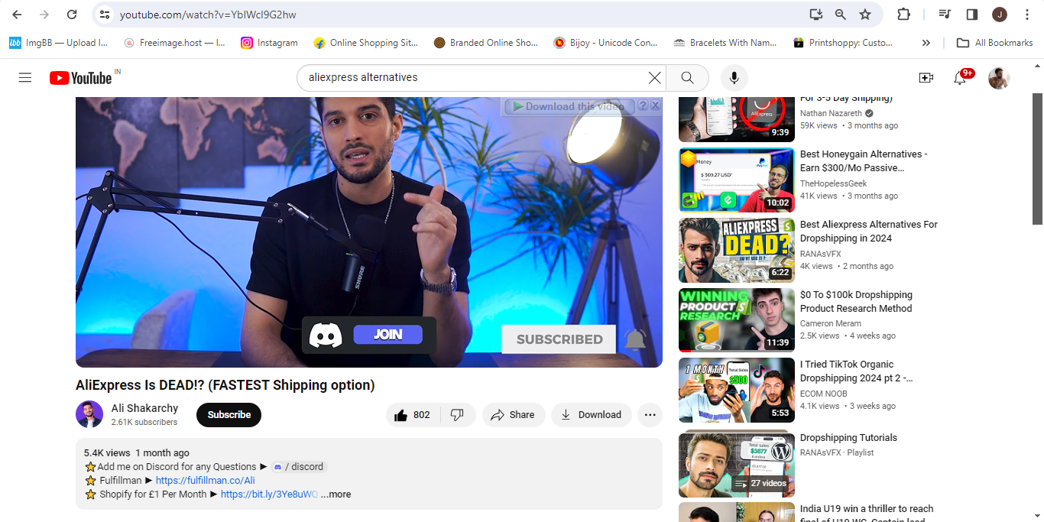The height and width of the screenshot is (522, 1044).
Task: Open Ali Shakarchy channel name
Action: (x=144, y=408)
